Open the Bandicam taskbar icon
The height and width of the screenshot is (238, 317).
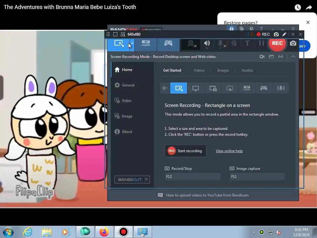click(123, 232)
